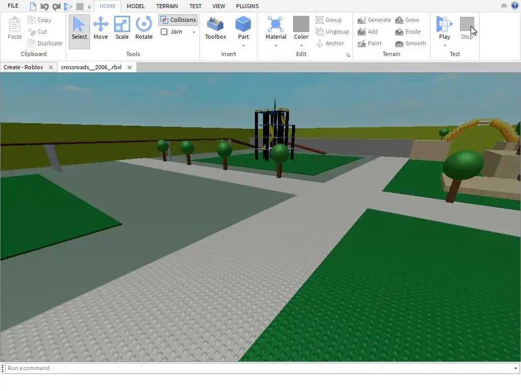Ungroup the selected model

(332, 32)
